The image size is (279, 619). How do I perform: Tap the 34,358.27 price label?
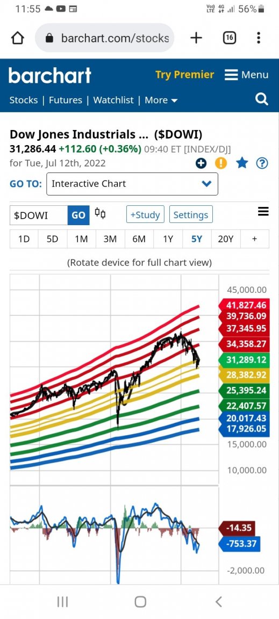[244, 344]
